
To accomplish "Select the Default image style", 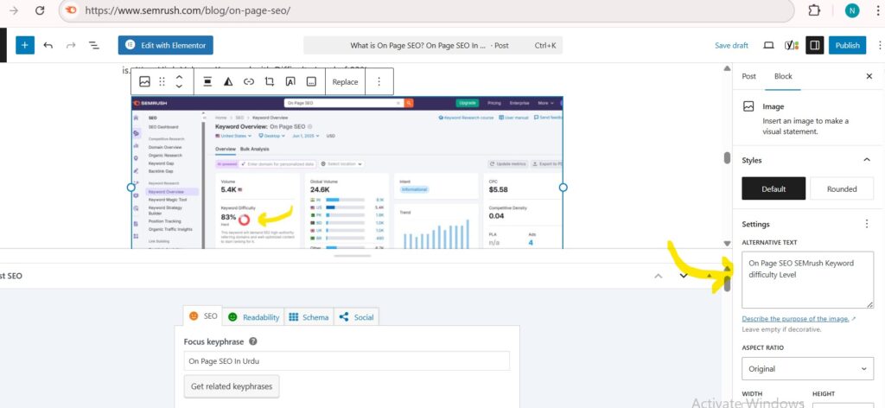I will [x=774, y=188].
